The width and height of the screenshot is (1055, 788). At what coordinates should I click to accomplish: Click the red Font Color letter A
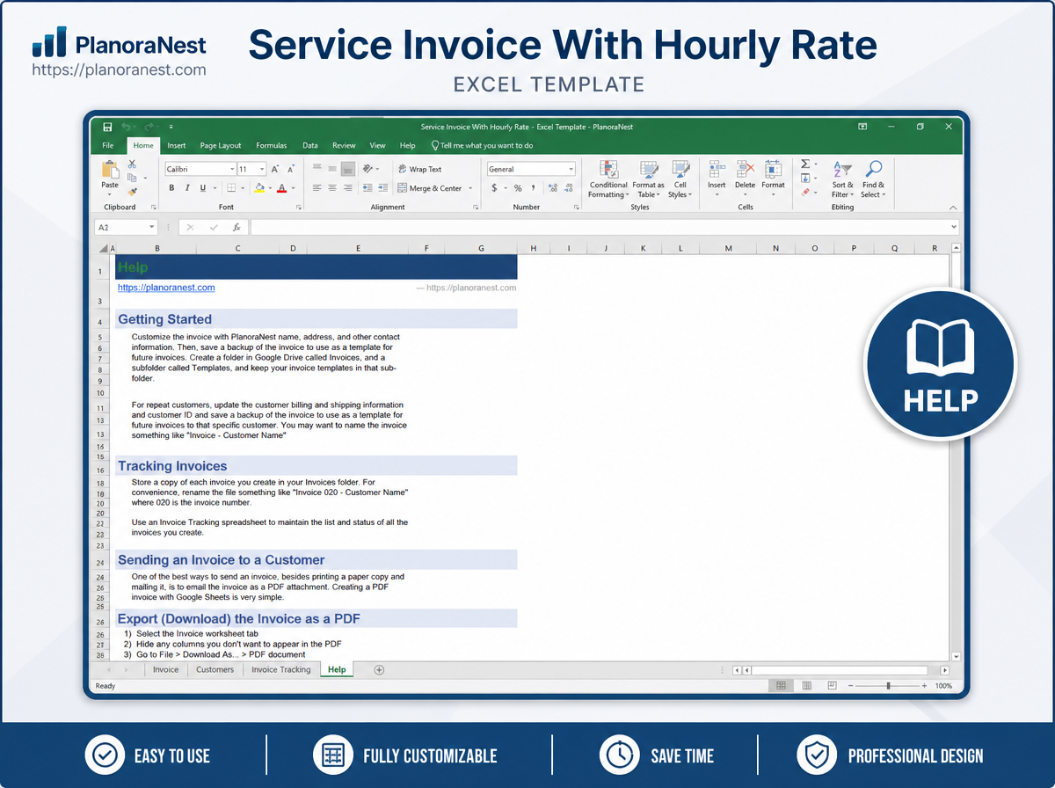[281, 188]
